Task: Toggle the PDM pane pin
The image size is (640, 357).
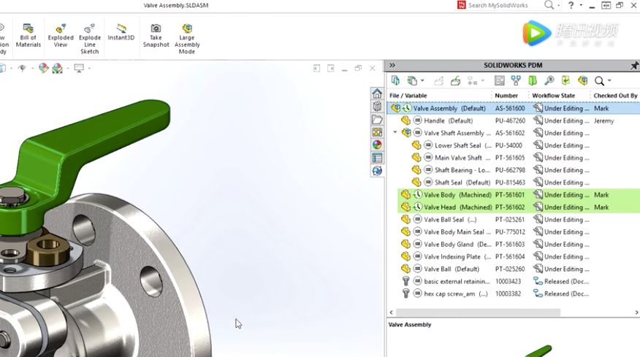Action: click(634, 65)
